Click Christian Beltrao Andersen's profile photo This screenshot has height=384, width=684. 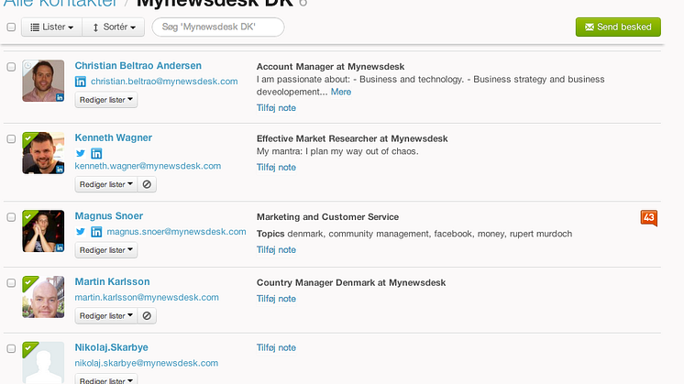43,81
